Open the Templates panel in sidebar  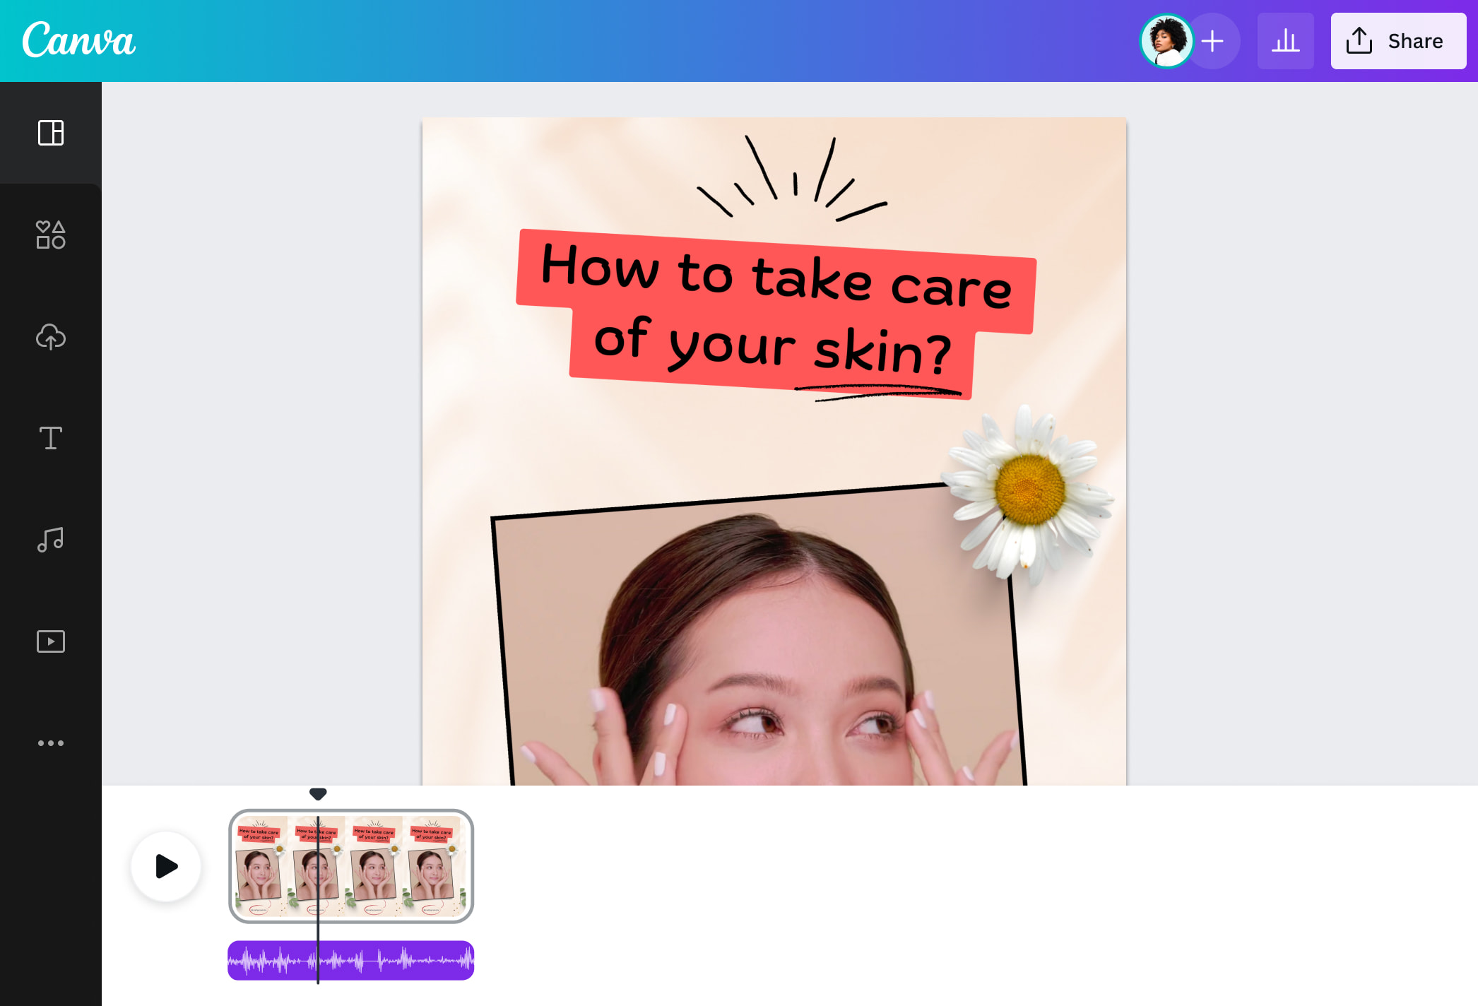[x=50, y=133]
